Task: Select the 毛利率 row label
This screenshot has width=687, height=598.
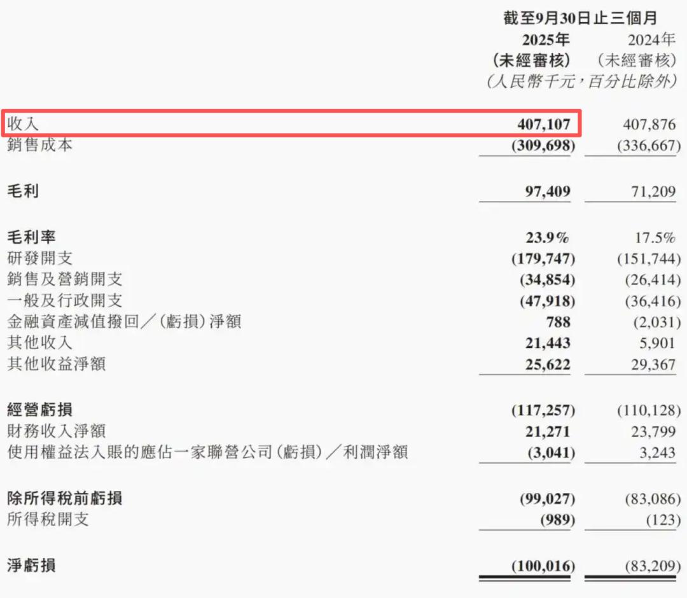Action: [x=31, y=237]
